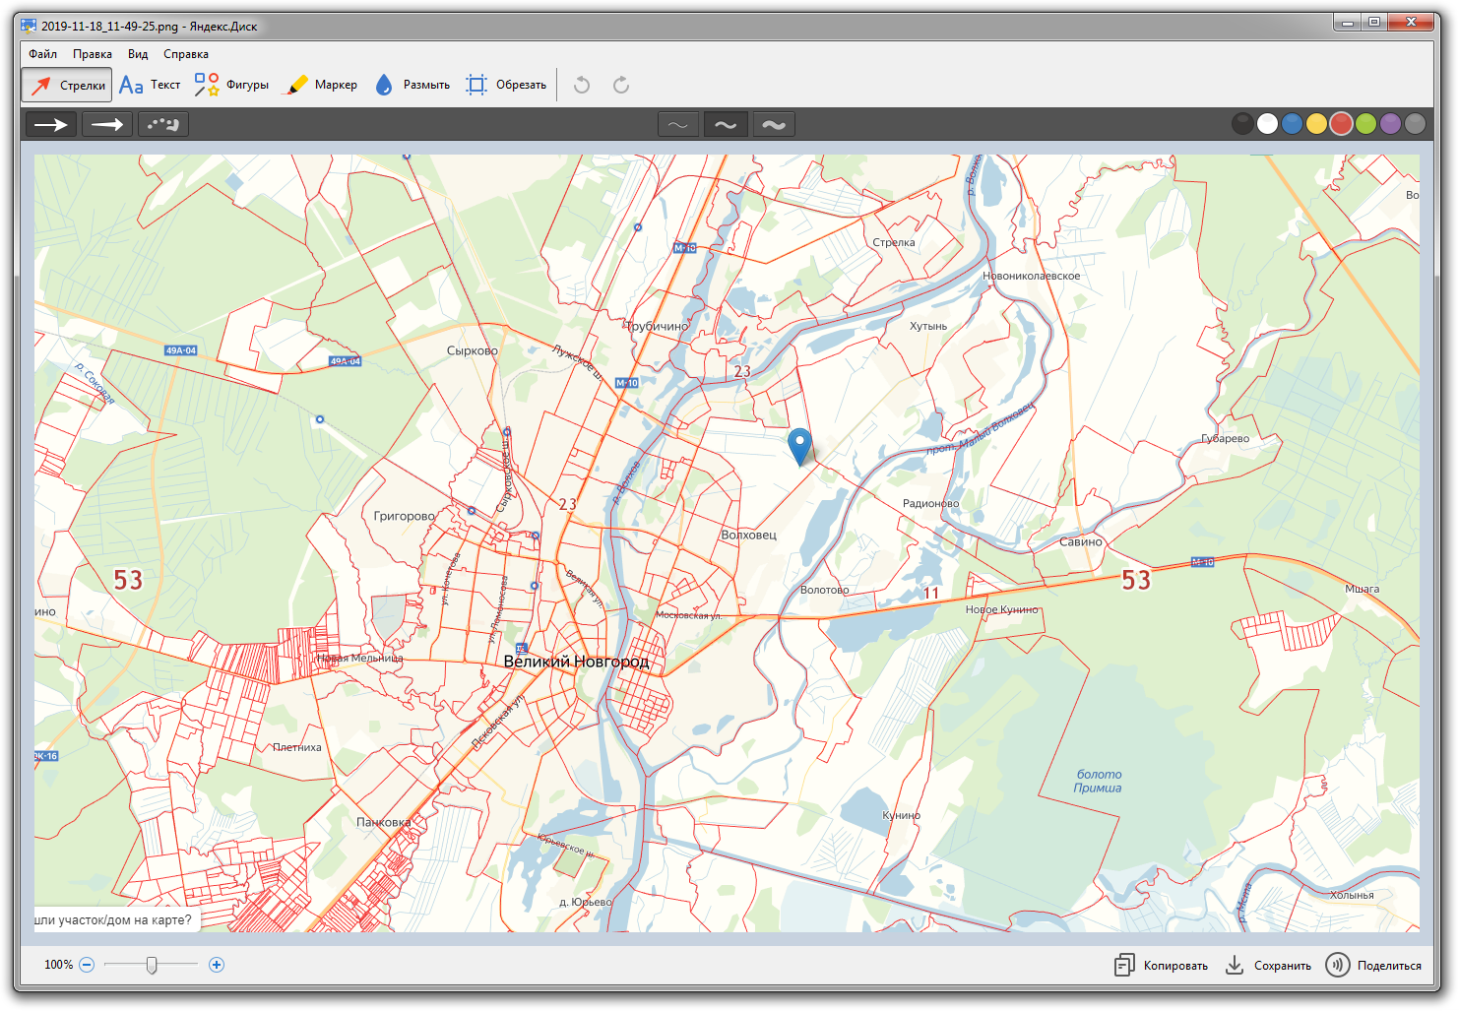Choose the gray color swatch
Viewport: 1459px width, 1011px height.
tap(1416, 123)
